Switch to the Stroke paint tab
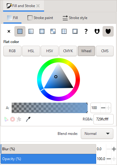 [40, 18]
